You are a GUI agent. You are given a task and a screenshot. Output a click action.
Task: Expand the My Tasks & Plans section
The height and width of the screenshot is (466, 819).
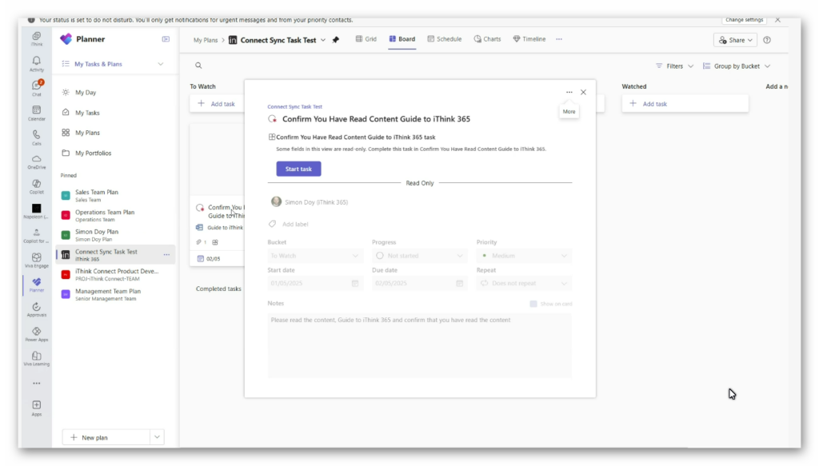coord(160,64)
